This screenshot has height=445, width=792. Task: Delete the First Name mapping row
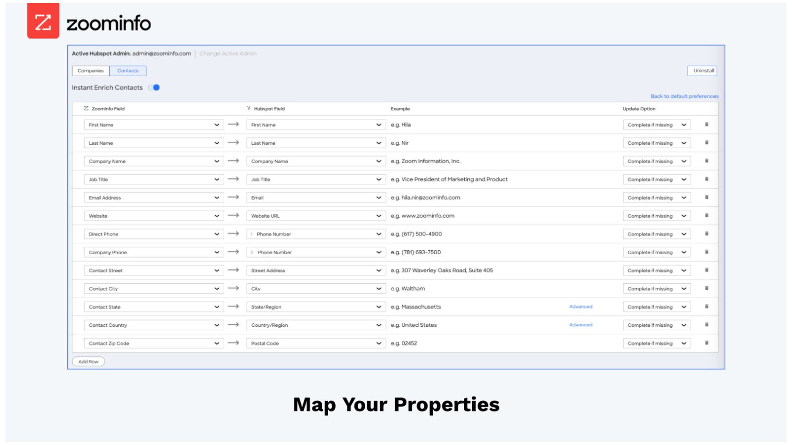(706, 125)
